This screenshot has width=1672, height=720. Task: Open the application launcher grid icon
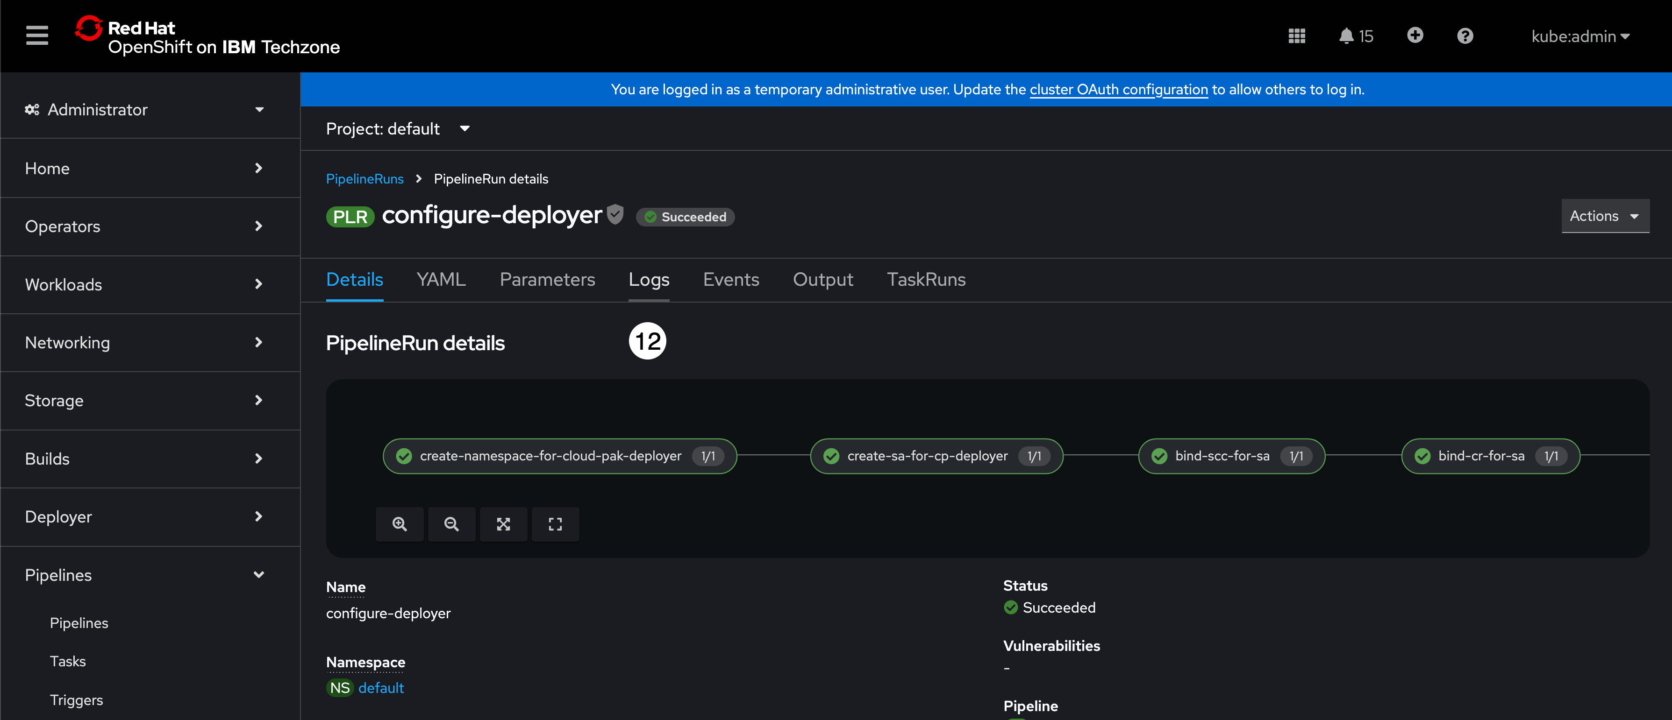(1296, 36)
